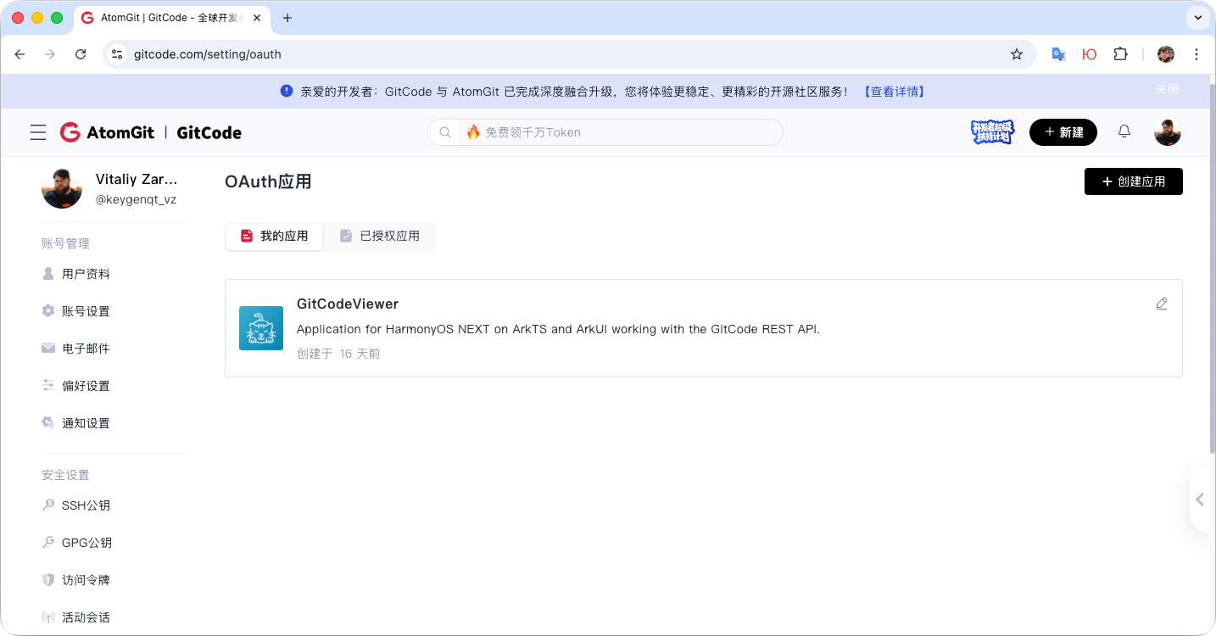Open the 查看详情 link in banner
Image resolution: width=1216 pixels, height=636 pixels.
point(894,92)
